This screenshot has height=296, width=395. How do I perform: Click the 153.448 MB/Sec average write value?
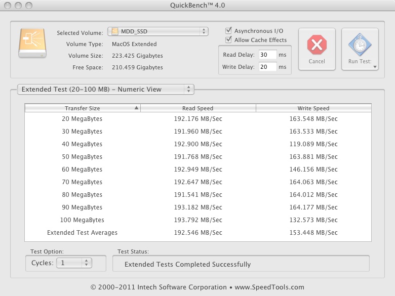point(313,233)
